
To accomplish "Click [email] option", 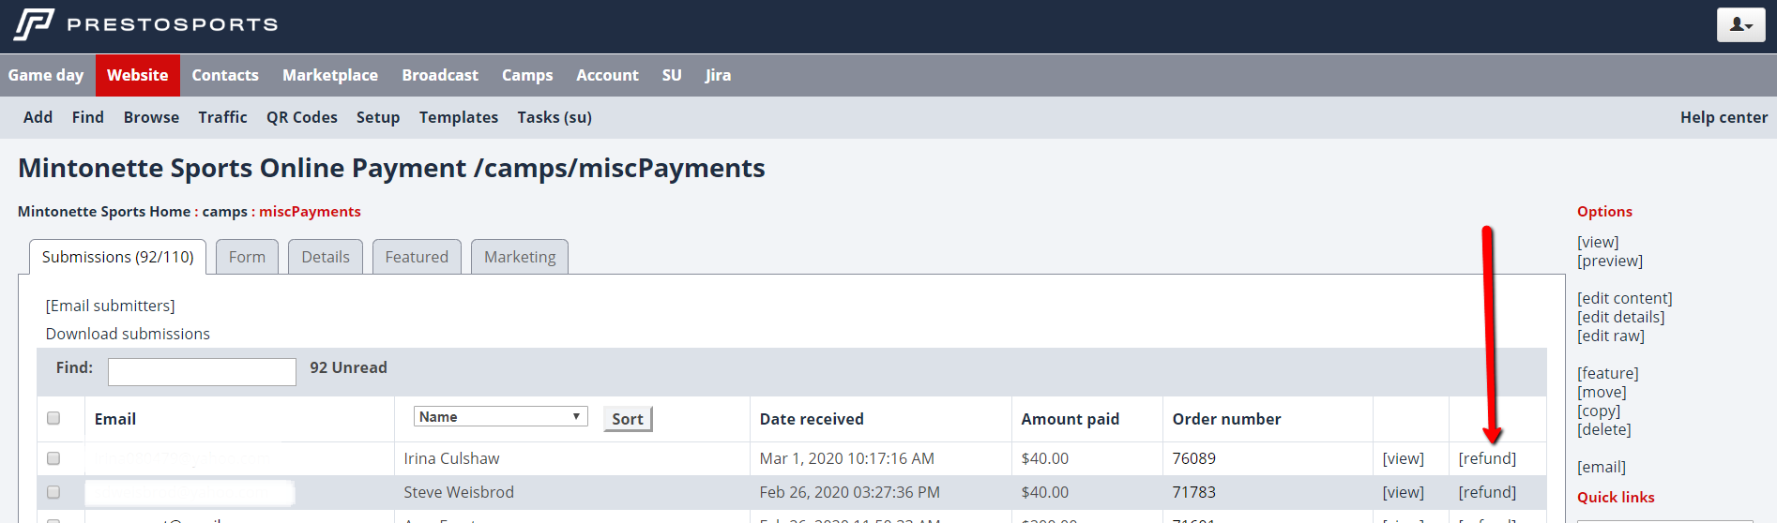I will [x=1602, y=467].
